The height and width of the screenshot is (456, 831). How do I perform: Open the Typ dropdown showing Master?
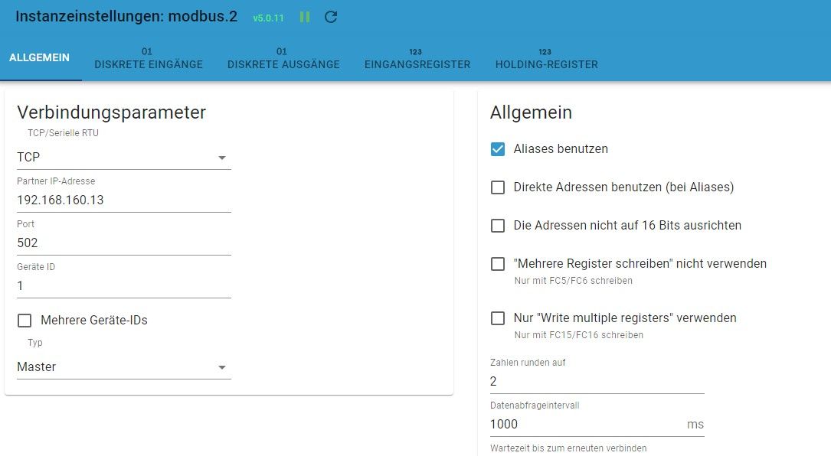click(124, 366)
